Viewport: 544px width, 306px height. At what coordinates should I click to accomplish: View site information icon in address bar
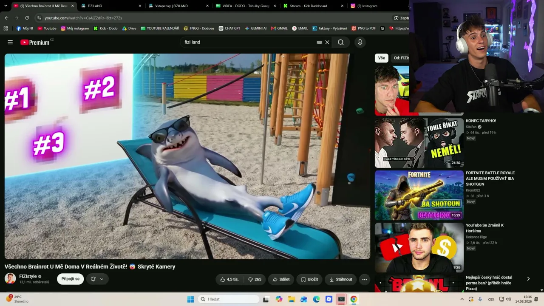(x=39, y=18)
